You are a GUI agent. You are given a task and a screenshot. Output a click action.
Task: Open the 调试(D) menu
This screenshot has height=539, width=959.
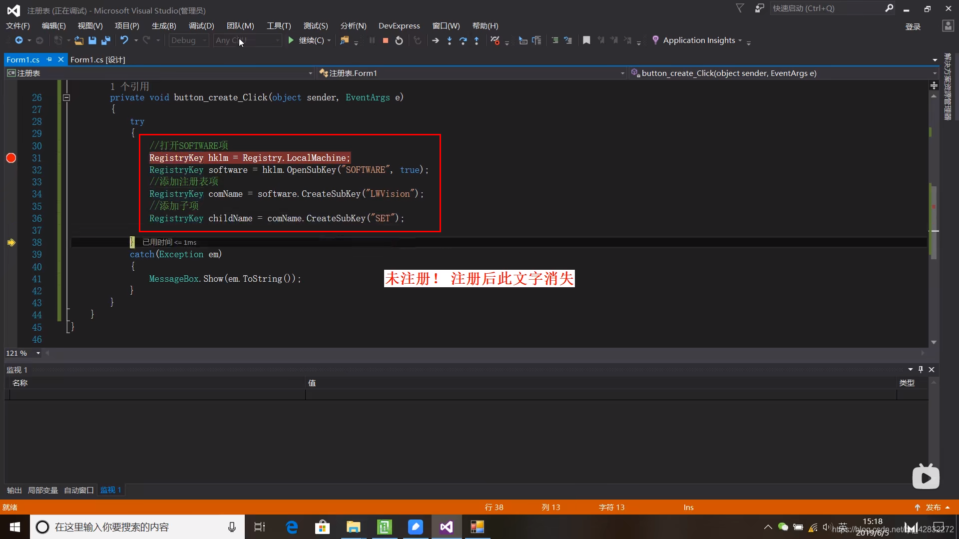click(201, 26)
